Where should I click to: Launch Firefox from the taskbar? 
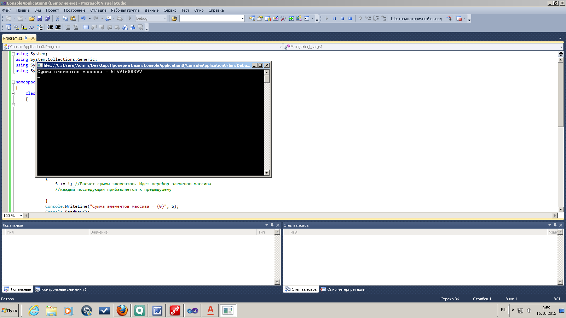point(122,311)
